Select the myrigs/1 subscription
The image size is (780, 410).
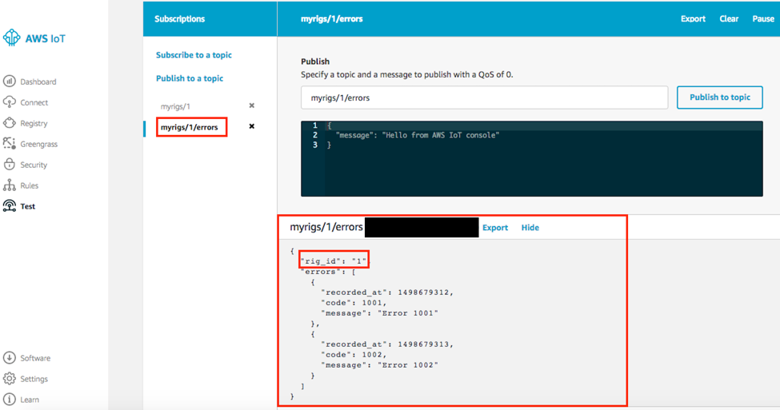175,106
